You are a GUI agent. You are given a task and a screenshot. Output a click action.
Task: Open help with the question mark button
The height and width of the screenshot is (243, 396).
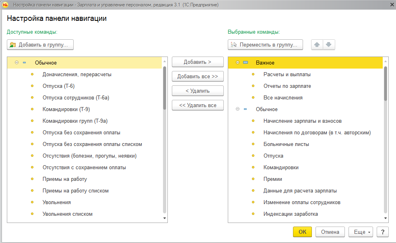382,232
